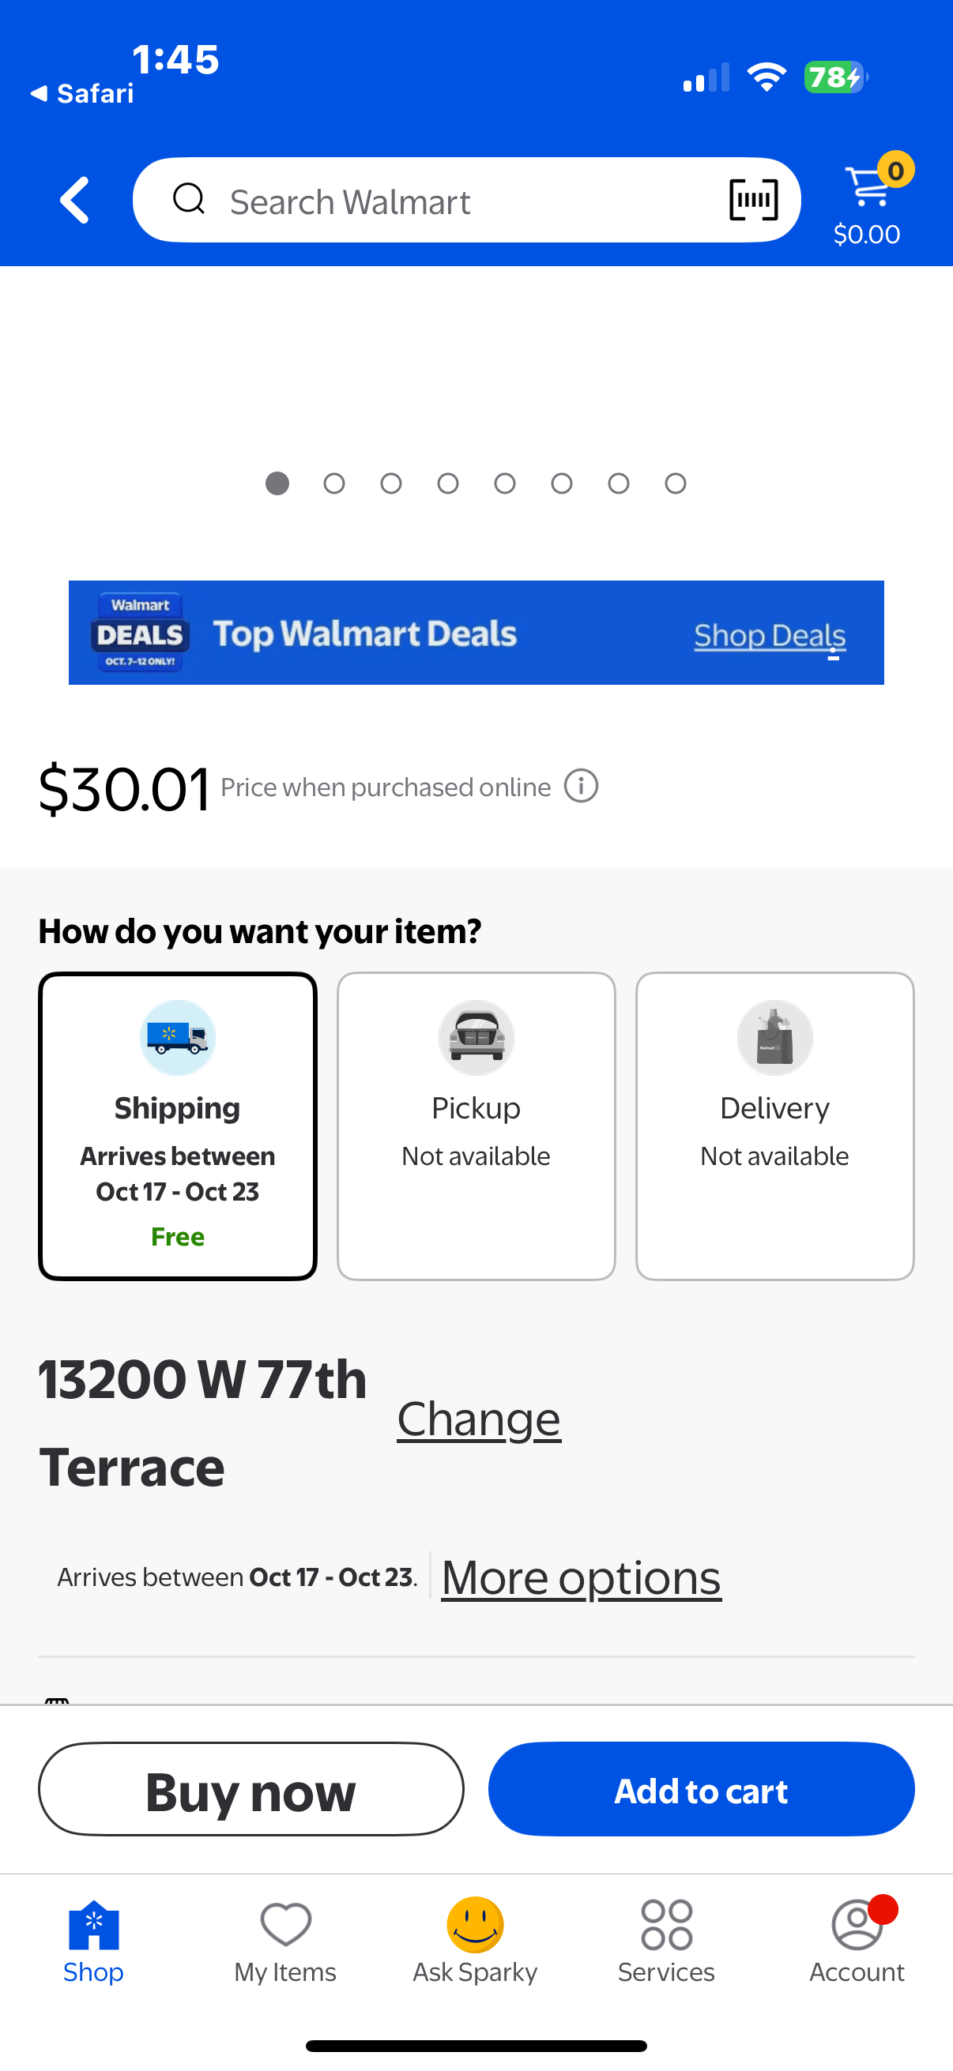Tap the Walmart Deals badge logo
The image size is (953, 2071).
point(140,633)
